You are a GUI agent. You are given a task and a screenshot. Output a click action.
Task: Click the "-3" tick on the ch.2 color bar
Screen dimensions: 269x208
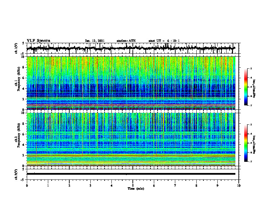coord(251,125)
